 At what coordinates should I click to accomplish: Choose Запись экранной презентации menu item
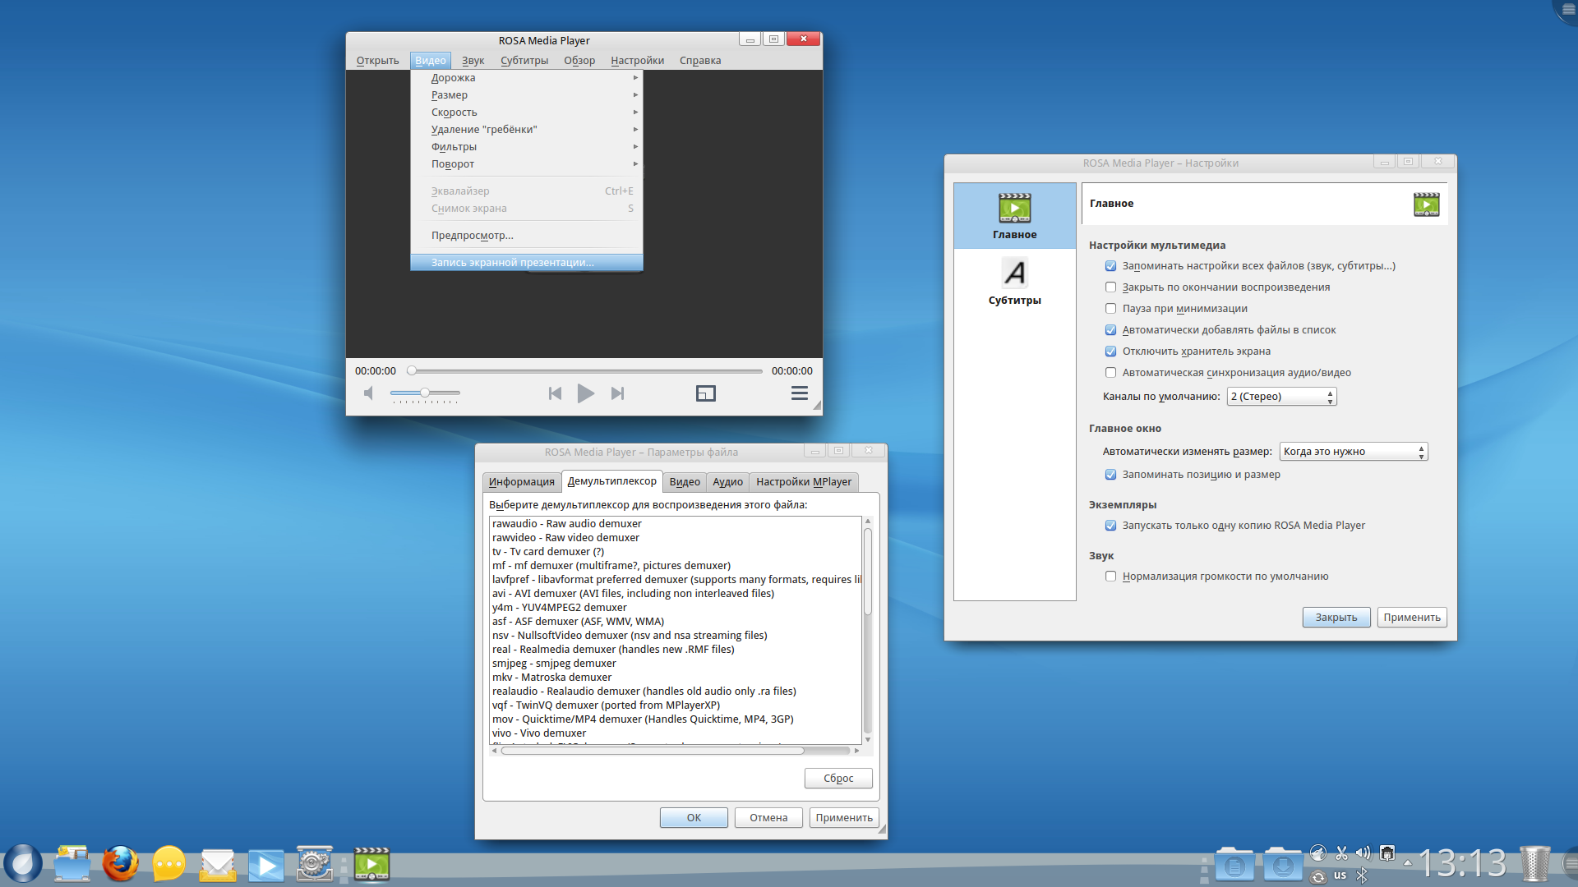(527, 263)
